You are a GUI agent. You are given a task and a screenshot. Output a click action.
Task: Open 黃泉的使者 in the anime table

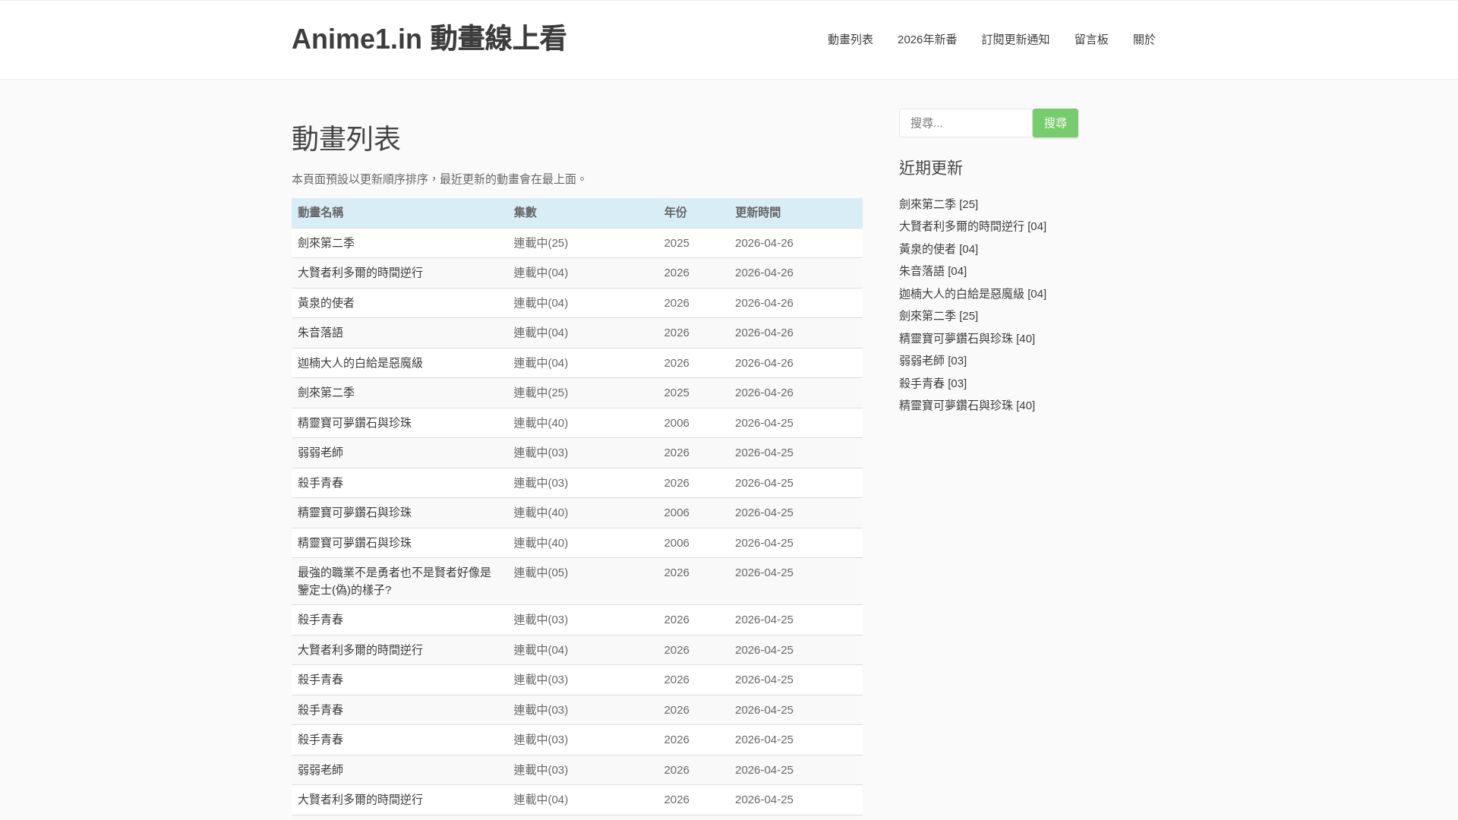coord(326,303)
